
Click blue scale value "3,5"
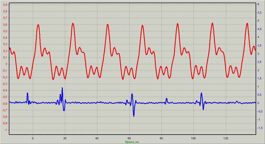coord(260,45)
